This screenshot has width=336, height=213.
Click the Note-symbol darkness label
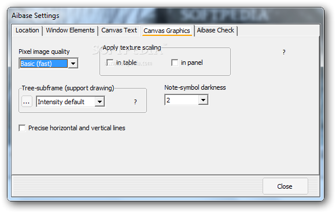[x=195, y=87]
